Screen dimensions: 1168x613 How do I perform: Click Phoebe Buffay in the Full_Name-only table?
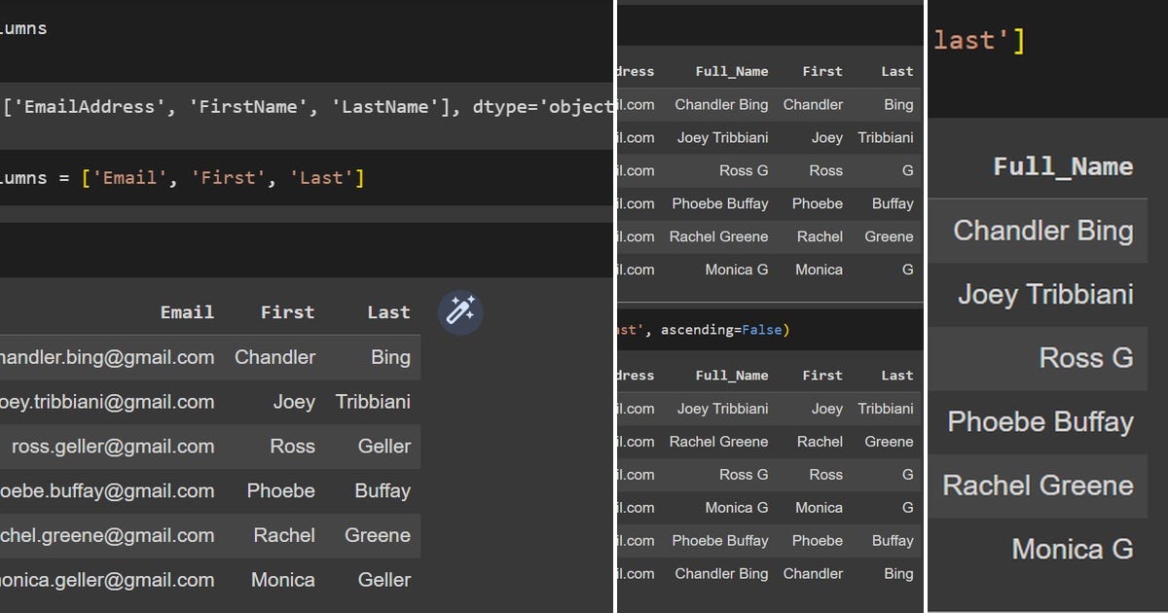coord(1040,421)
